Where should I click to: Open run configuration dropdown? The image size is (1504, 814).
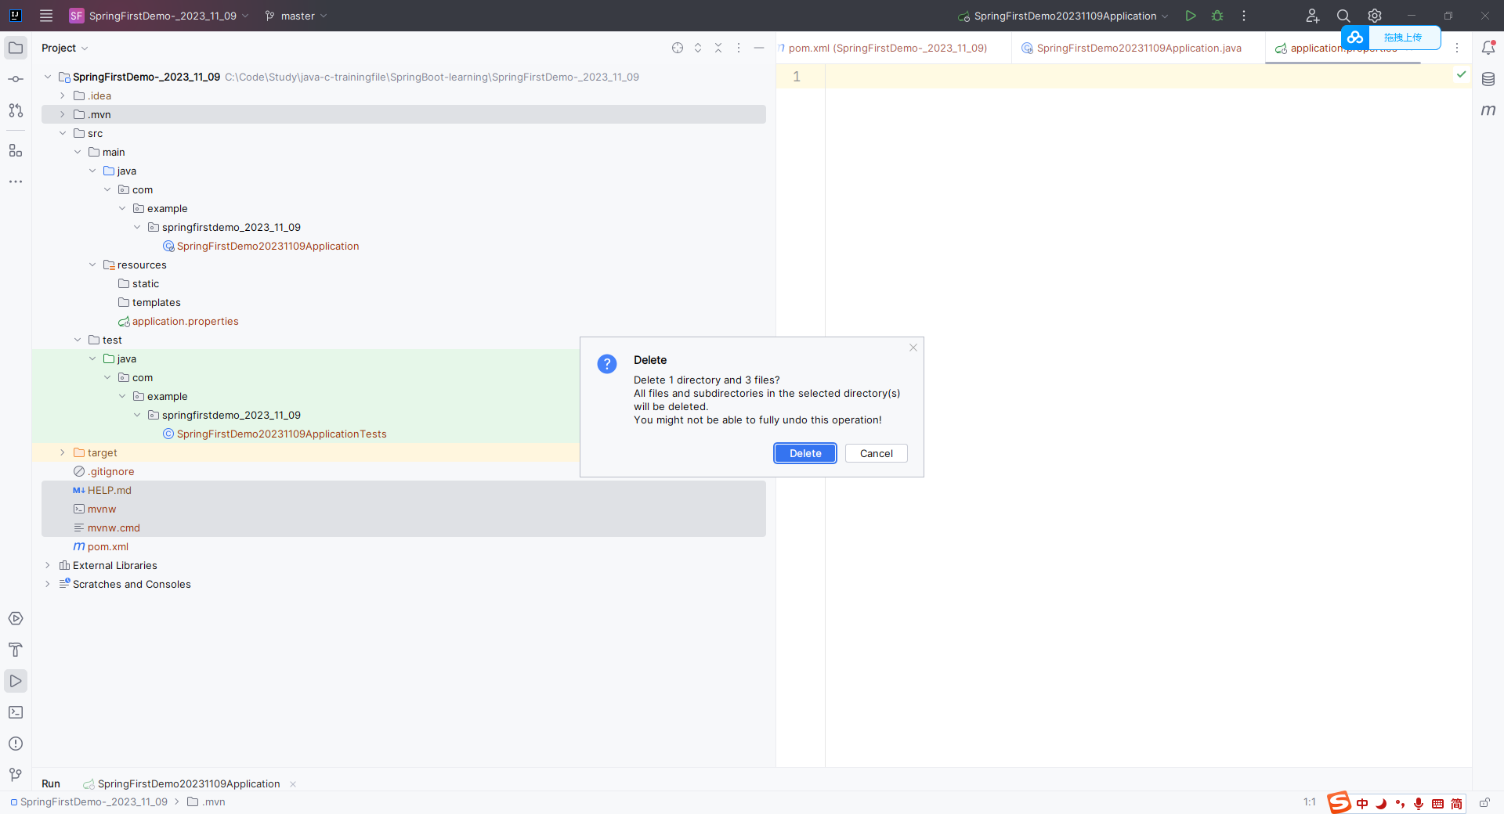click(1063, 16)
